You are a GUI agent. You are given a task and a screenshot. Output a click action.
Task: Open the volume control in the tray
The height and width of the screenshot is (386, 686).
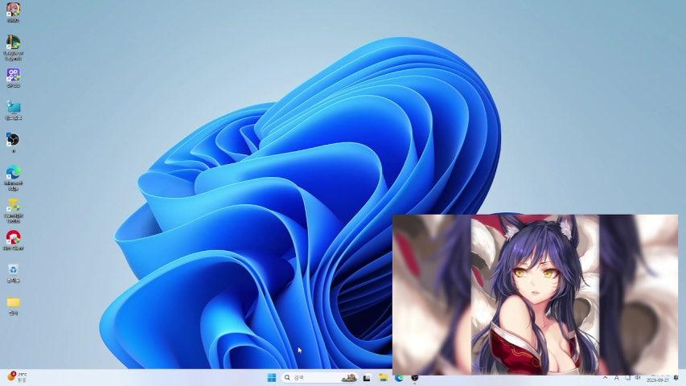[x=638, y=377]
